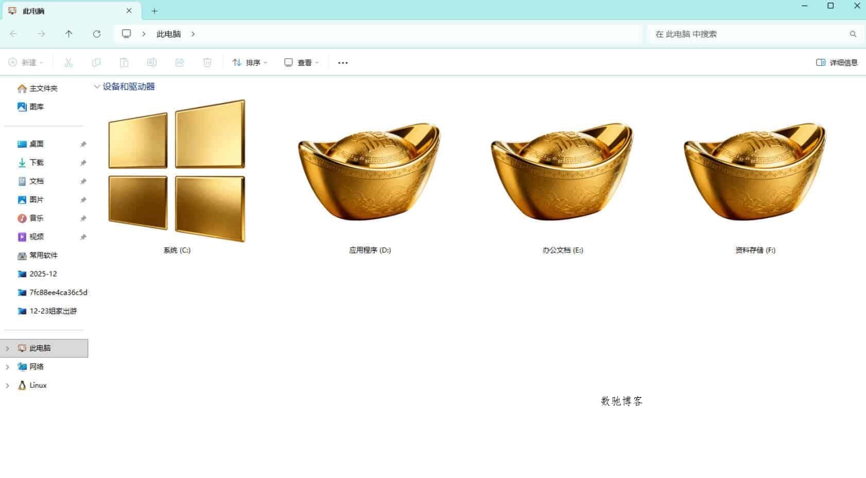Image resolution: width=866 pixels, height=478 pixels.
Task: Expand 网络 in the navigation tree
Action: (7, 367)
